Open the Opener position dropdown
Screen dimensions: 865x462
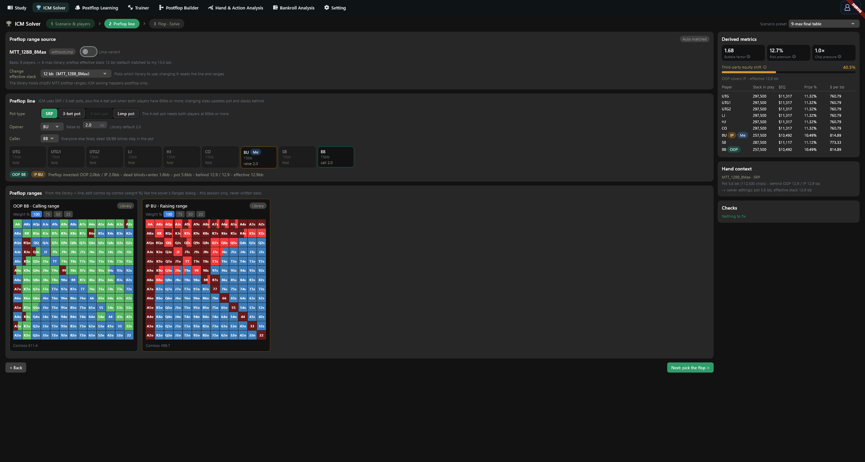(x=52, y=127)
